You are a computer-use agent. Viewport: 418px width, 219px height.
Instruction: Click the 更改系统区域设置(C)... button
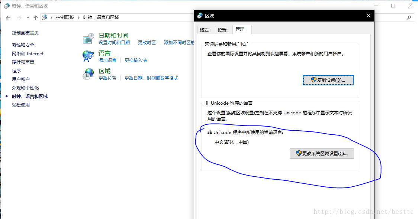[x=322, y=154]
